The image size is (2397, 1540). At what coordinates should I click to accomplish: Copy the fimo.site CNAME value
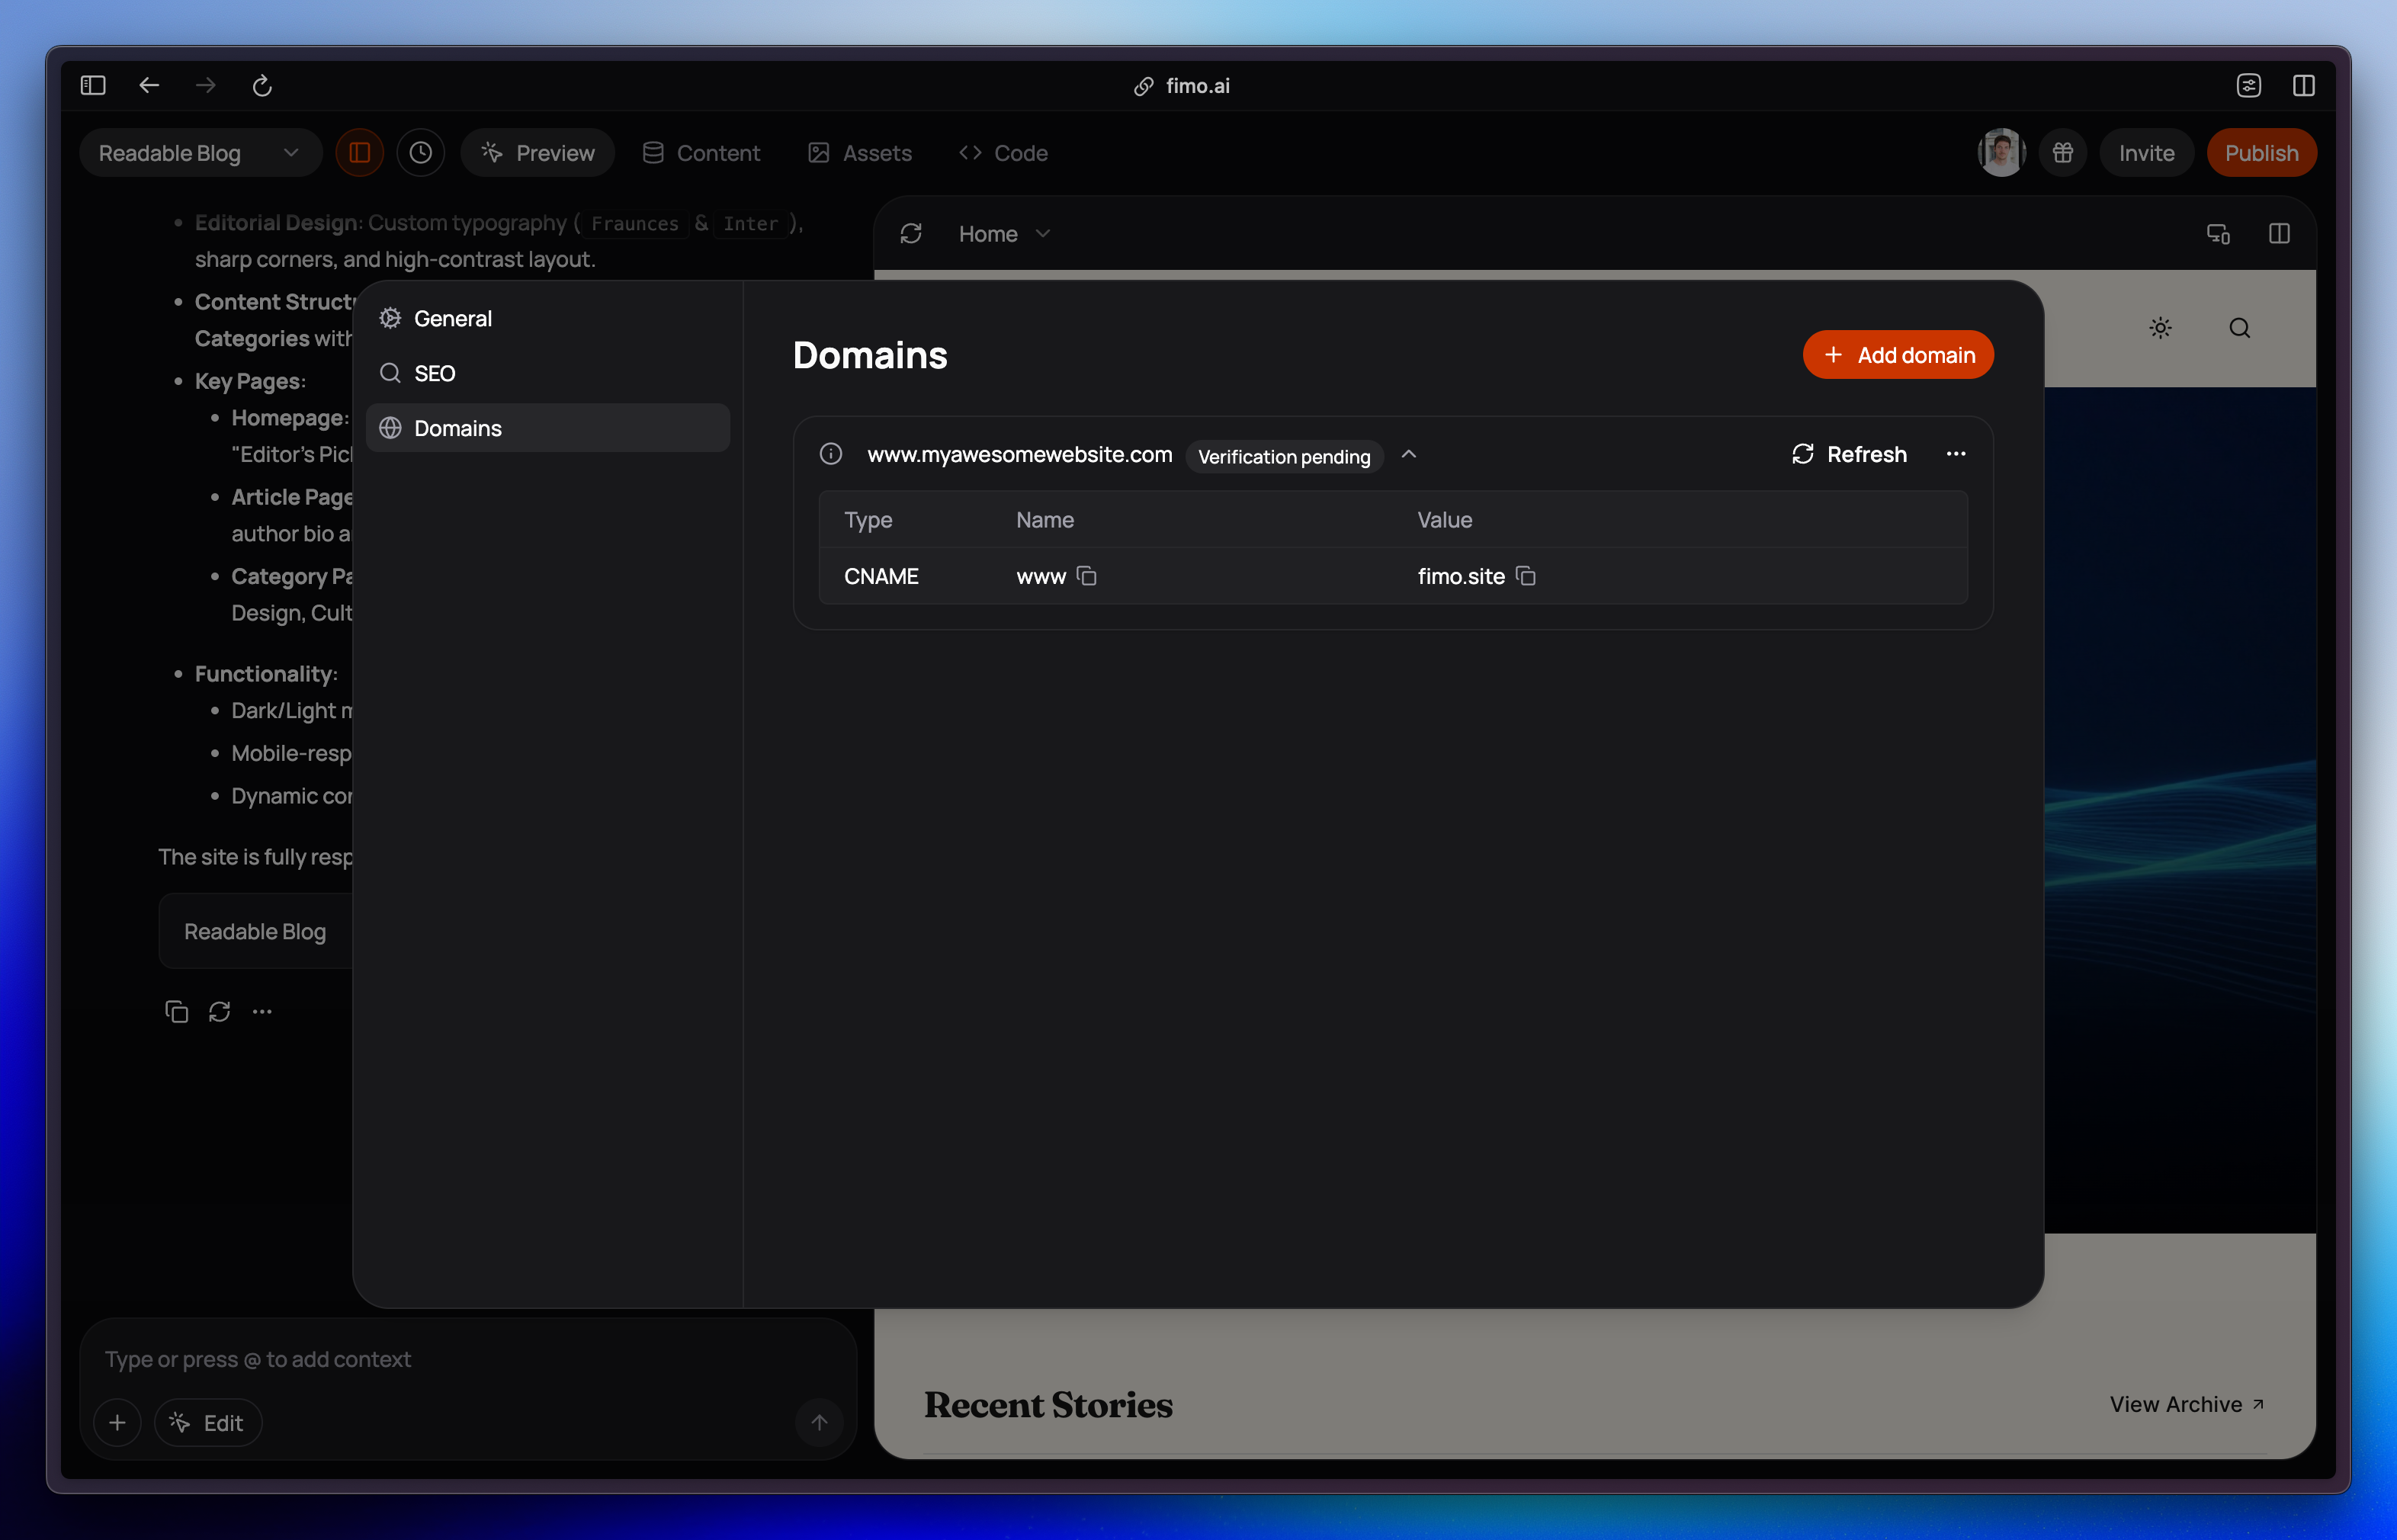pos(1526,576)
